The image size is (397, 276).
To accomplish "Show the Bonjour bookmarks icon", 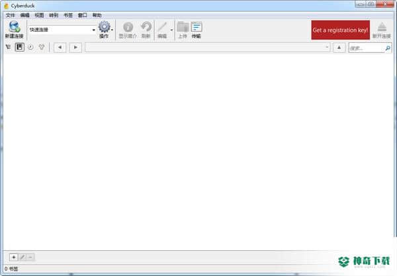I will click(42, 47).
